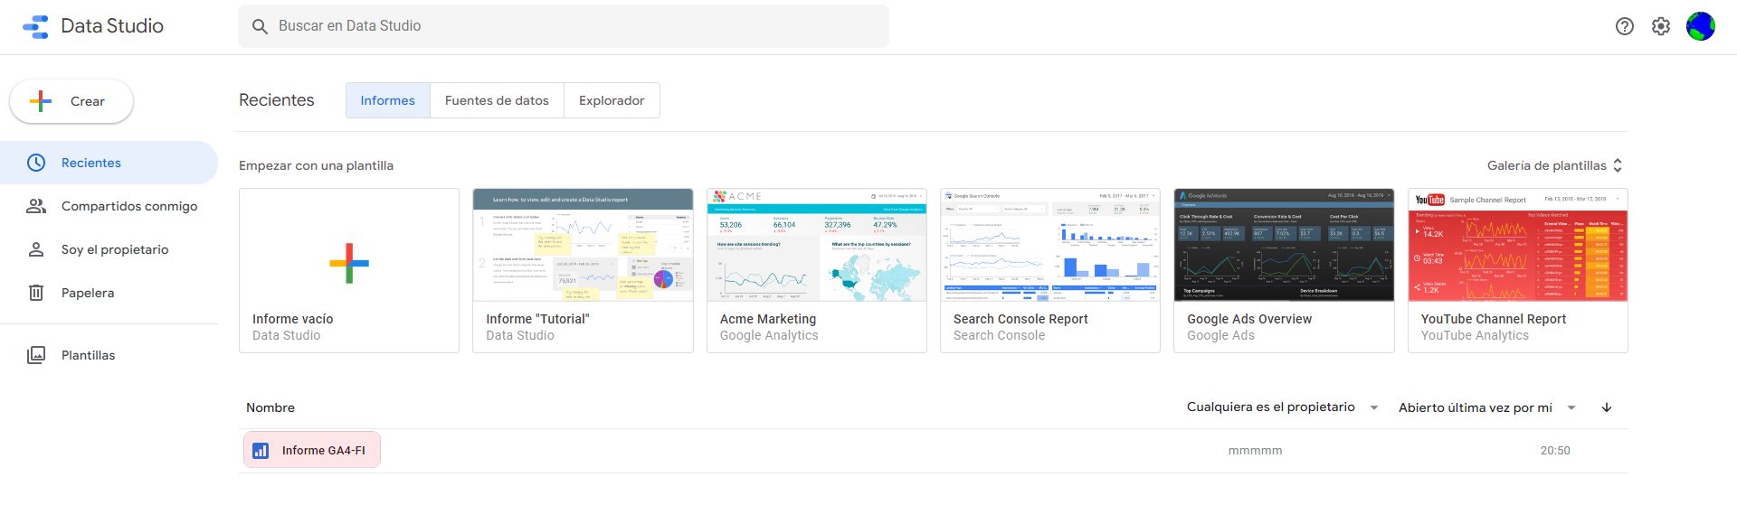Open the account avatar menu
Viewport: 1737px width, 524px height.
tap(1701, 26)
